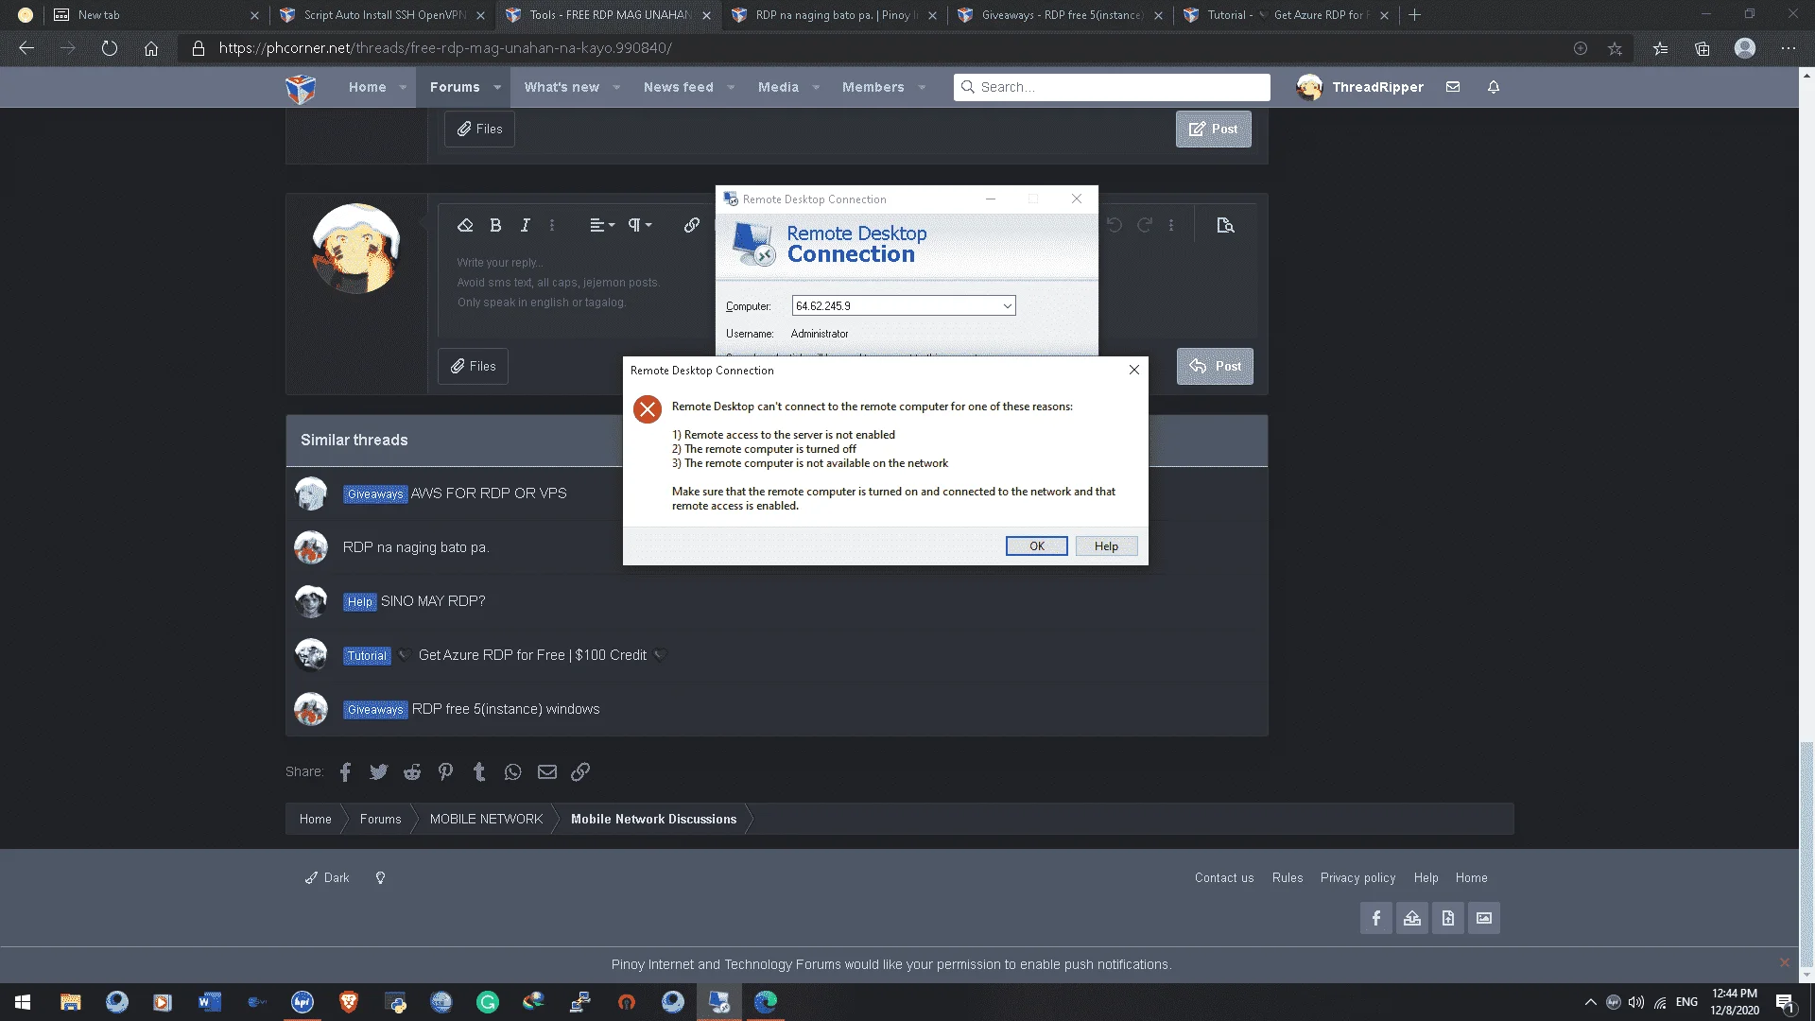
Task: Open the News feed menu item
Action: coord(679,87)
